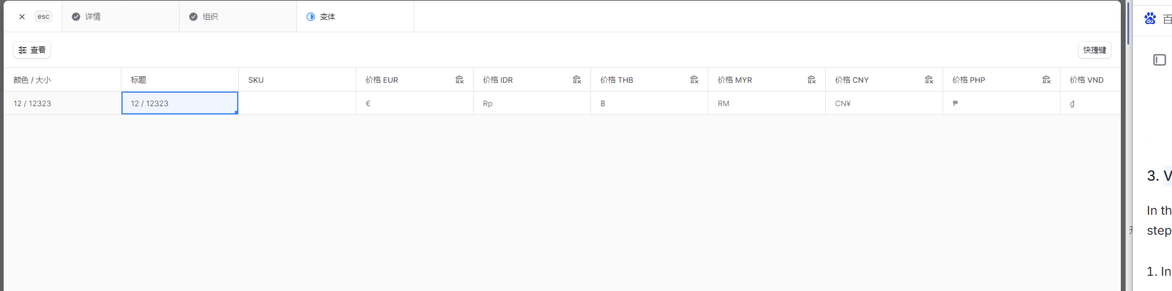Open the 查看 view options button
The height and width of the screenshot is (291, 1172).
pos(32,50)
